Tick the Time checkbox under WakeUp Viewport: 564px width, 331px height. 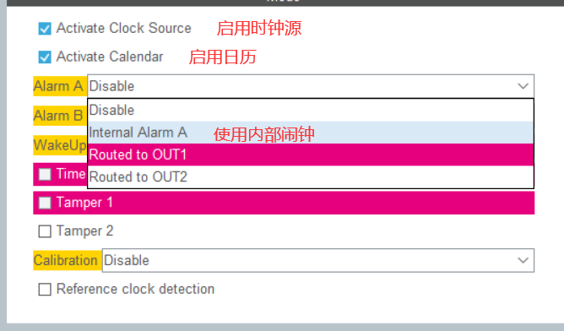[45, 175]
